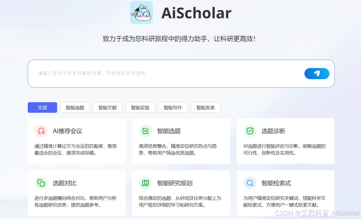Switch to the 智能发表 filter tab
The image size is (361, 219).
coord(206,108)
